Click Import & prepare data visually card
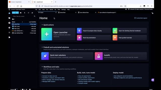Screen dimensions: 161x90 94,31
